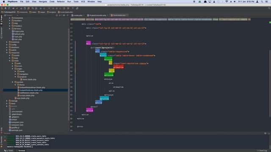Expand the Providers folder
271x152 pixels.
point(10,26)
